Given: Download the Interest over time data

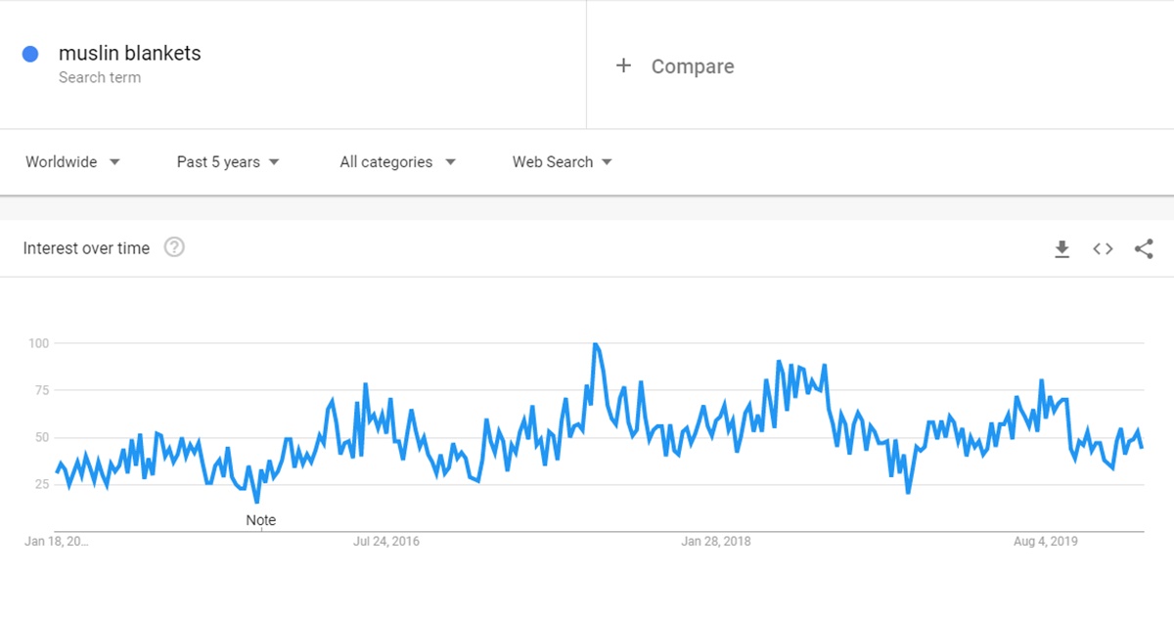Looking at the screenshot, I should [1061, 249].
